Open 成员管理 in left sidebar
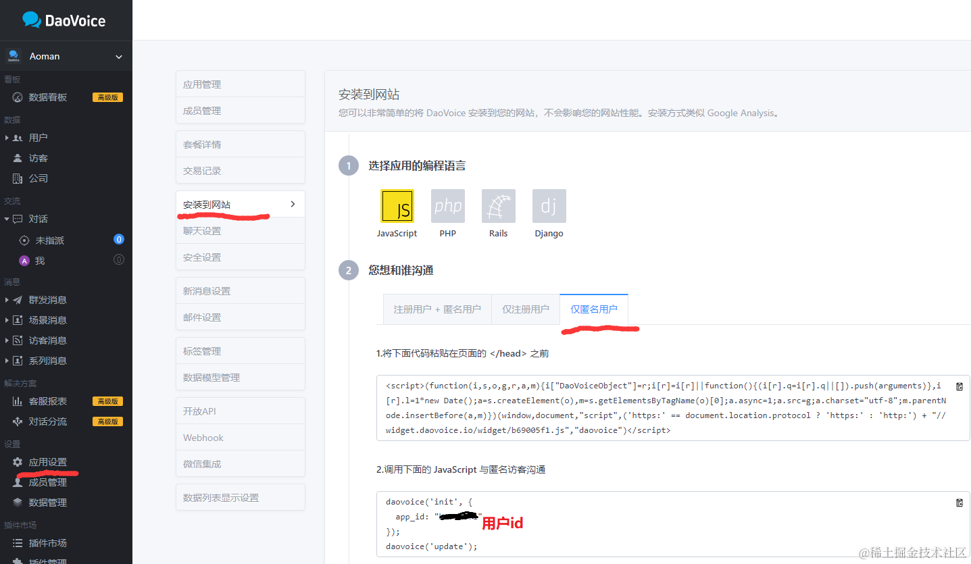Screen dimensions: 971x564 click(47, 482)
